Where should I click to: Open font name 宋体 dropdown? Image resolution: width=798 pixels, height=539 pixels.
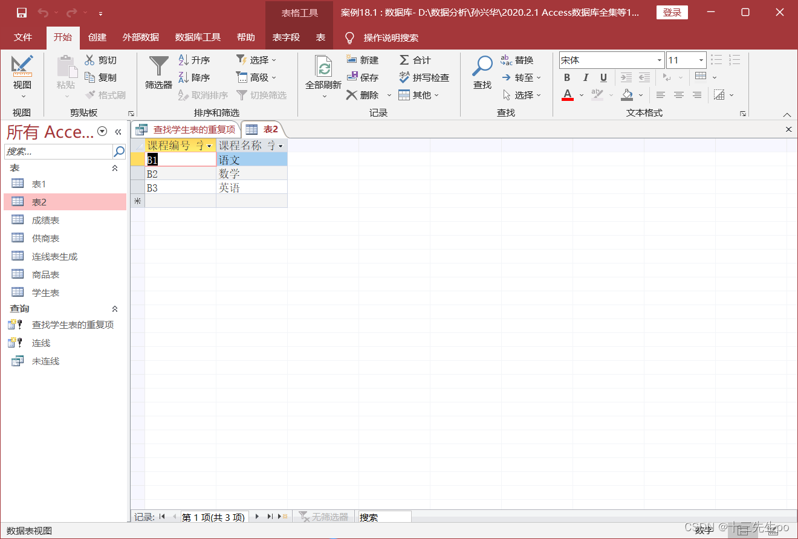coord(660,60)
